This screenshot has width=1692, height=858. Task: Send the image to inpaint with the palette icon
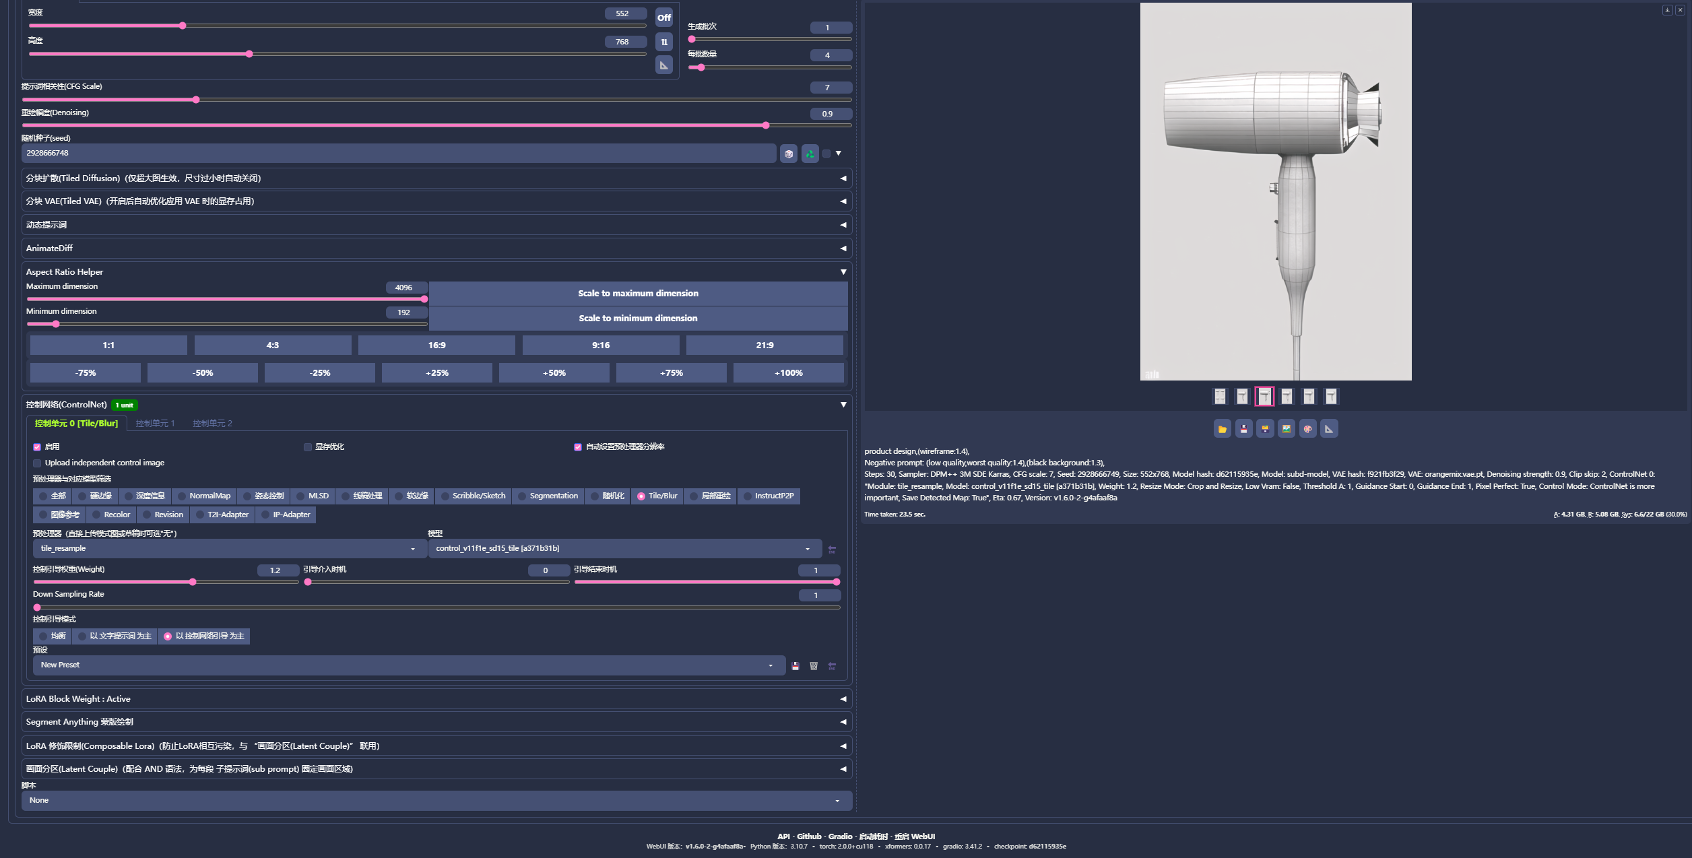pos(1307,429)
